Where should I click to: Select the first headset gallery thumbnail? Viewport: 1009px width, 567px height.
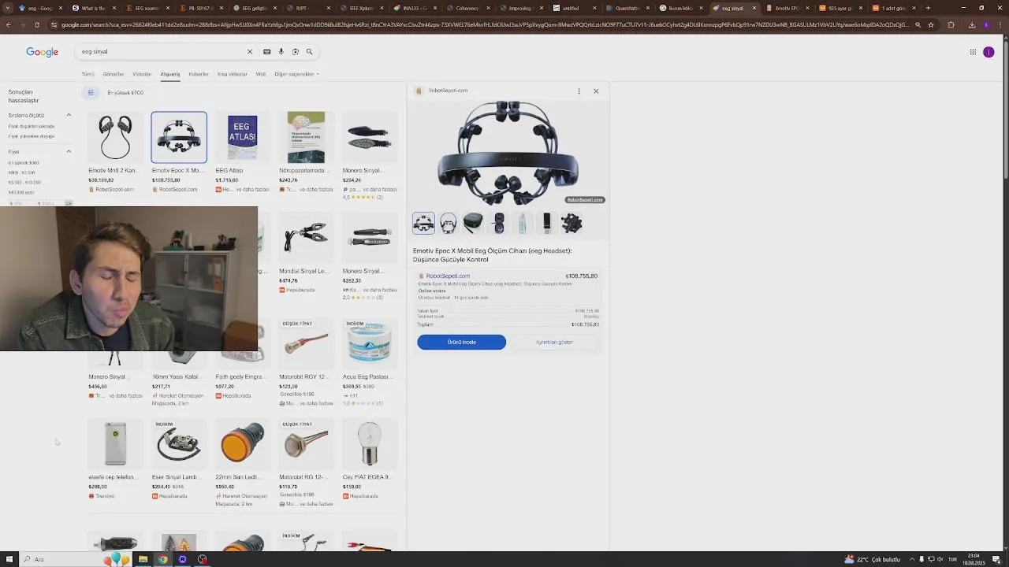click(x=423, y=223)
